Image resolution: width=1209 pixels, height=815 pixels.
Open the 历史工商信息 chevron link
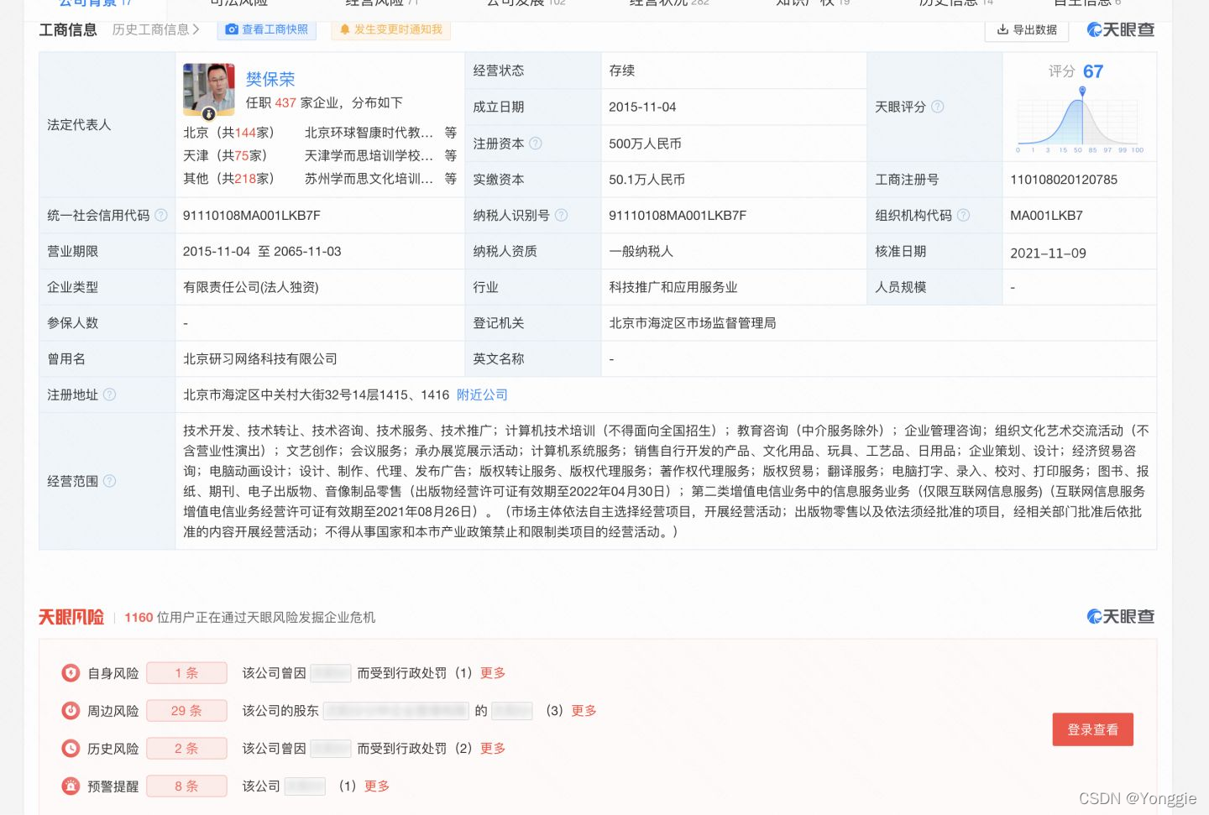click(x=156, y=29)
